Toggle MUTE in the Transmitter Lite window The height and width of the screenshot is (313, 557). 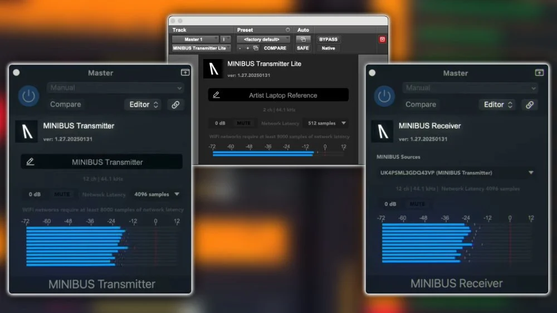pyautogui.click(x=244, y=123)
